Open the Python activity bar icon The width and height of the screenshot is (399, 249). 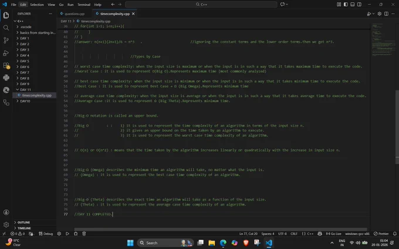[6, 78]
